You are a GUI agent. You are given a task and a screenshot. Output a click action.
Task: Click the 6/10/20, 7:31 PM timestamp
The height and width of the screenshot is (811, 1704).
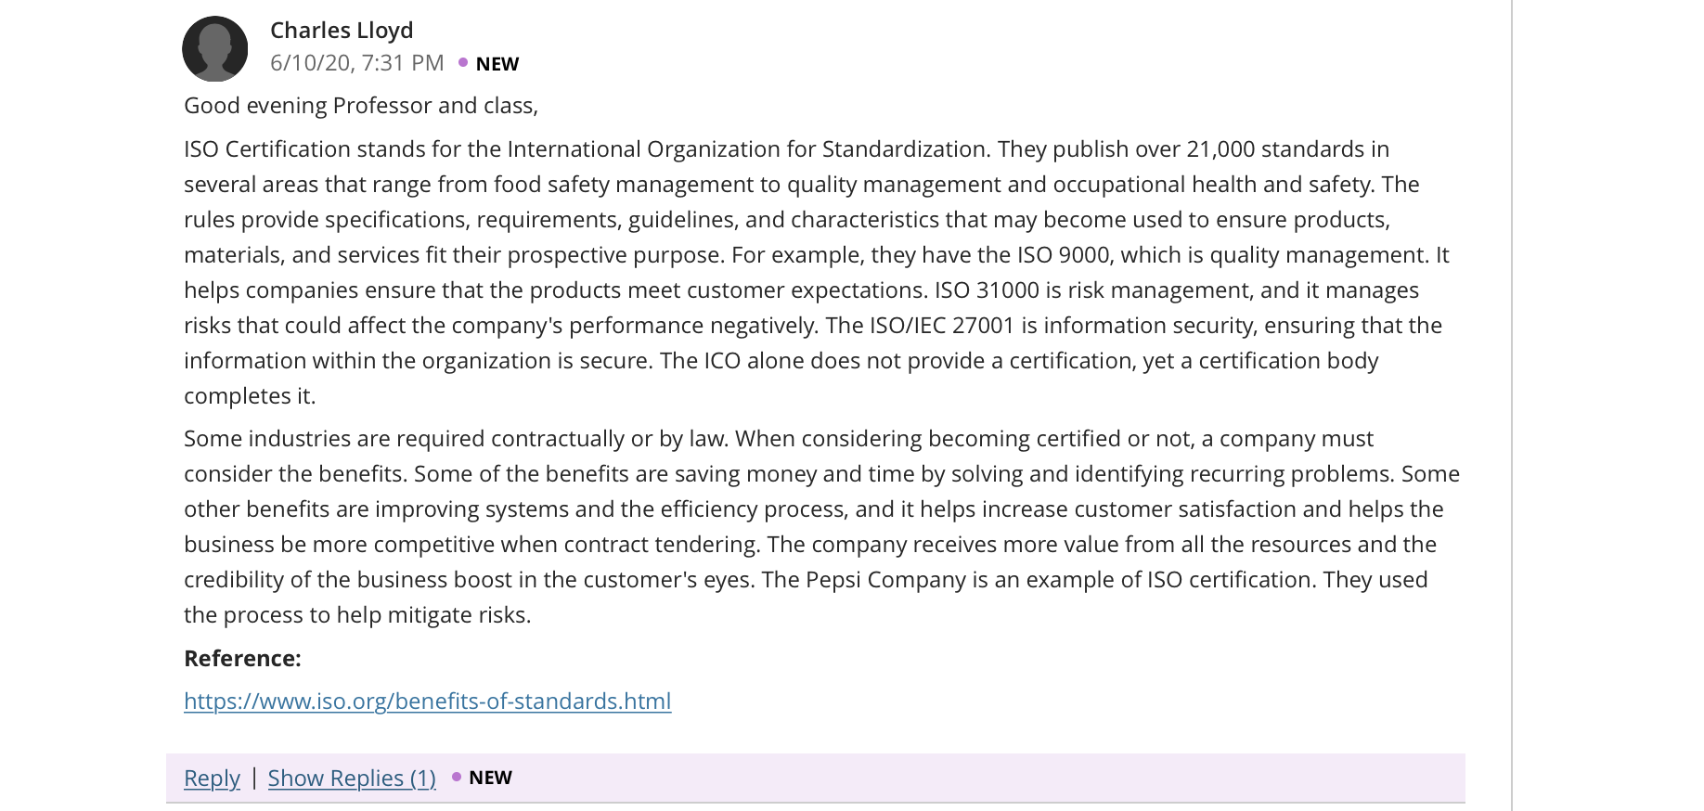pos(357,63)
